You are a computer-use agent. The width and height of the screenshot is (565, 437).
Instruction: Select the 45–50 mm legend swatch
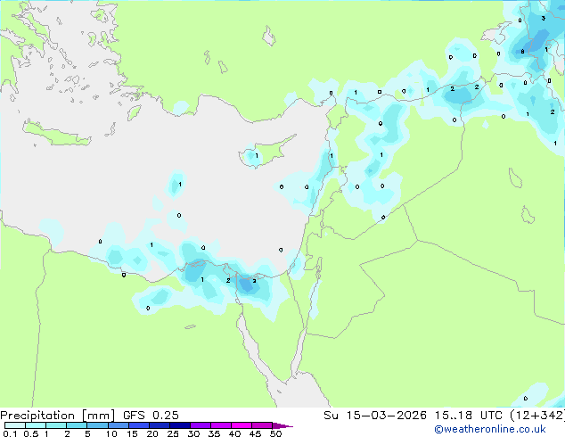(262, 425)
